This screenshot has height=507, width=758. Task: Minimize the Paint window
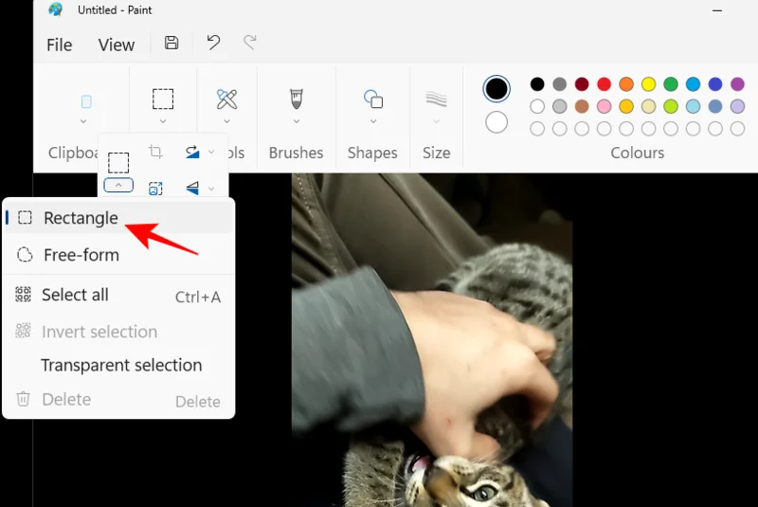[x=717, y=10]
